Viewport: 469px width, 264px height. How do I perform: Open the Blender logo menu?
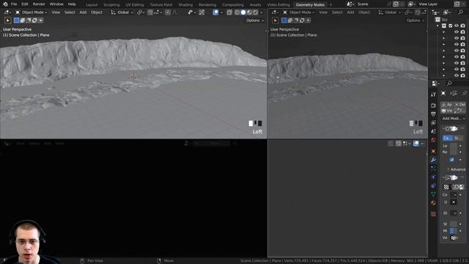(x=5, y=4)
